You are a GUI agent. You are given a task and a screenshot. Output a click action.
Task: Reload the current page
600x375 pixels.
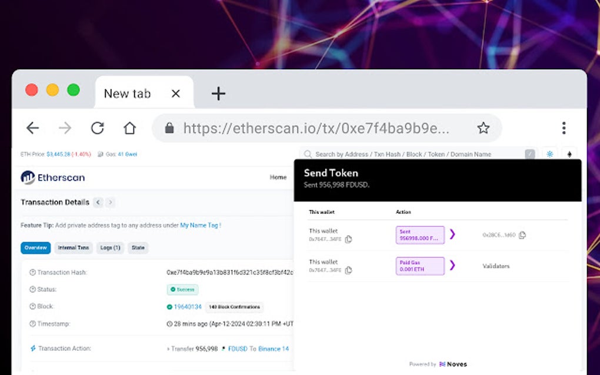click(97, 128)
